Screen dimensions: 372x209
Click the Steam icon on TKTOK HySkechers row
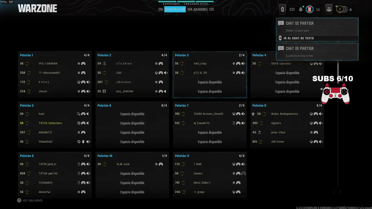79,123
